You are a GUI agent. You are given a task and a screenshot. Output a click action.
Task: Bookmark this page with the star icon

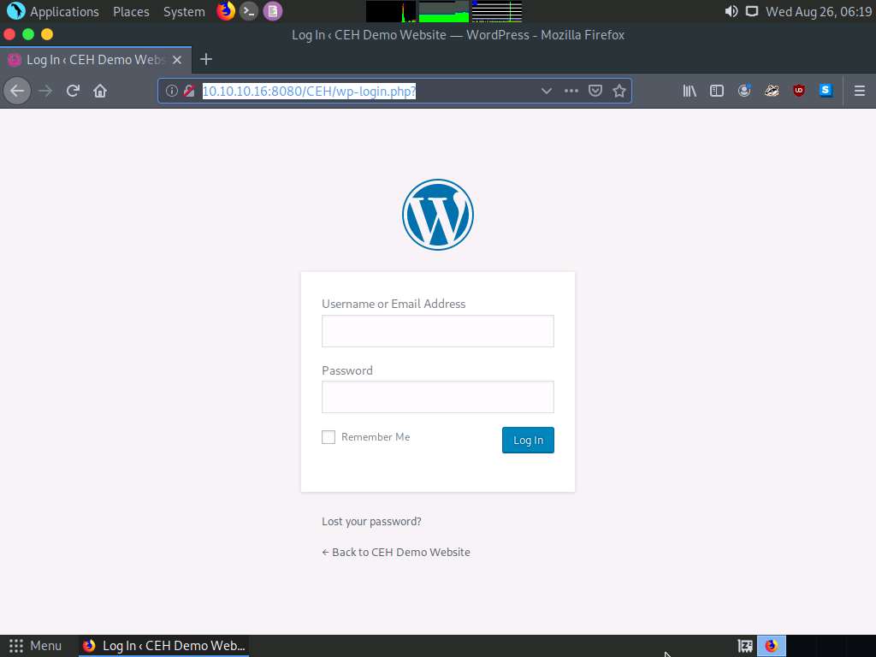(619, 91)
